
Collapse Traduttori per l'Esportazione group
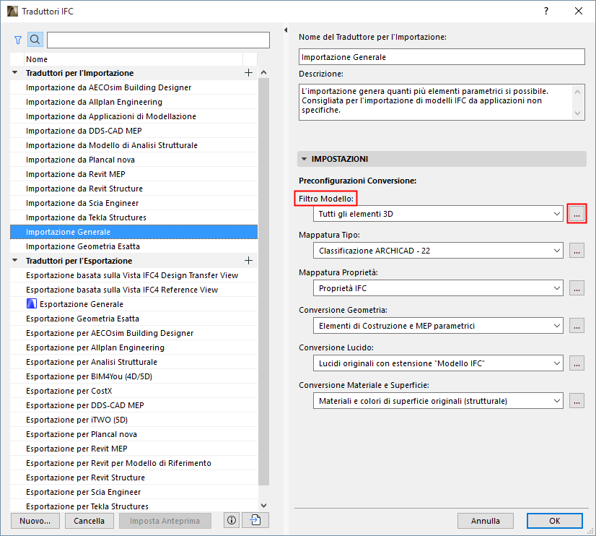pyautogui.click(x=15, y=261)
